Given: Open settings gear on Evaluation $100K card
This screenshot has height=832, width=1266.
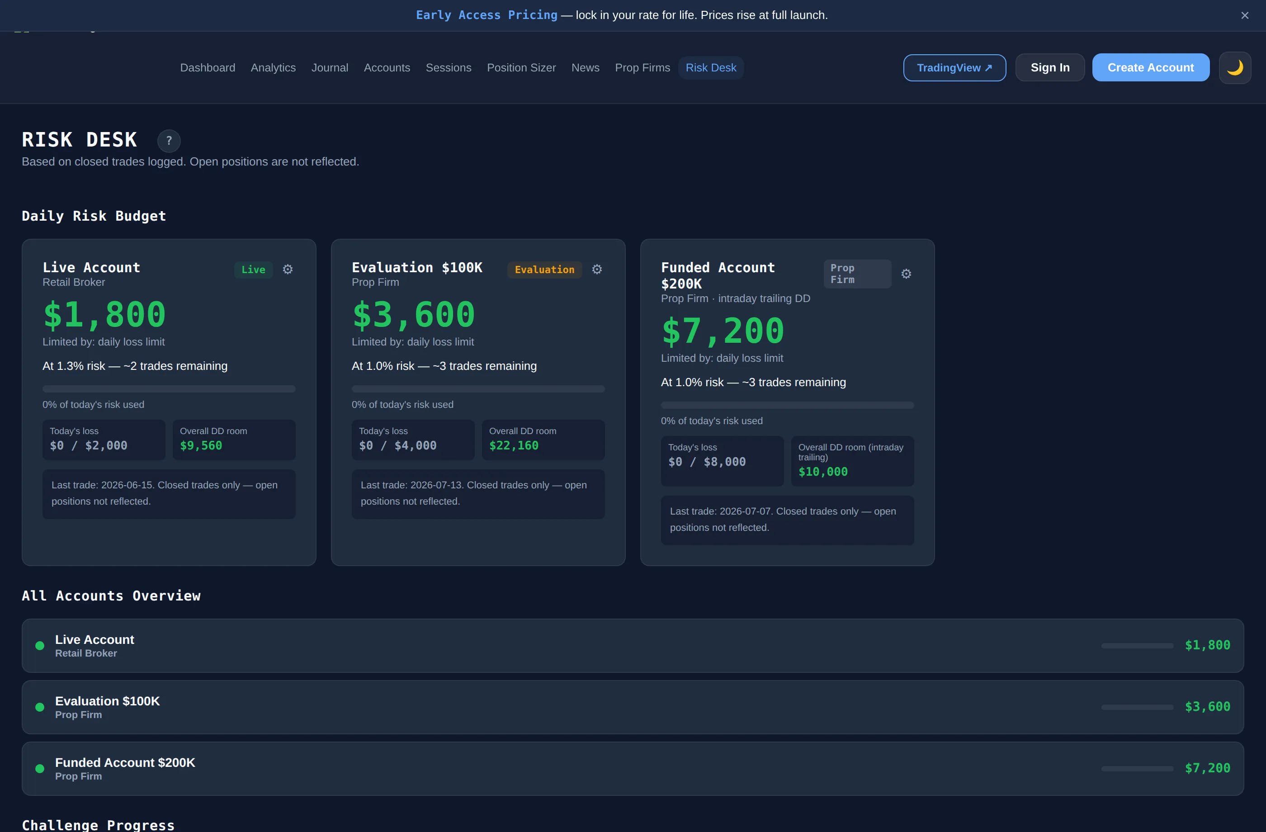Looking at the screenshot, I should 597,269.
